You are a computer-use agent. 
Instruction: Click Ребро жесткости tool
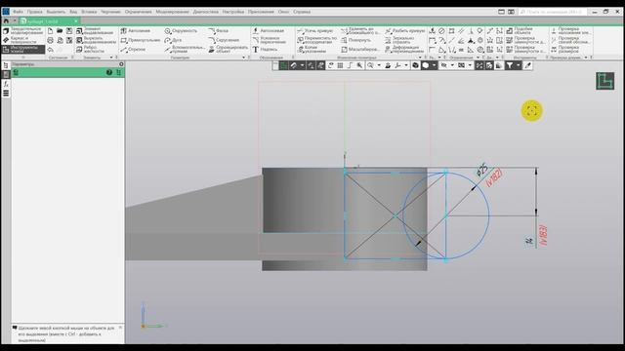coord(90,50)
